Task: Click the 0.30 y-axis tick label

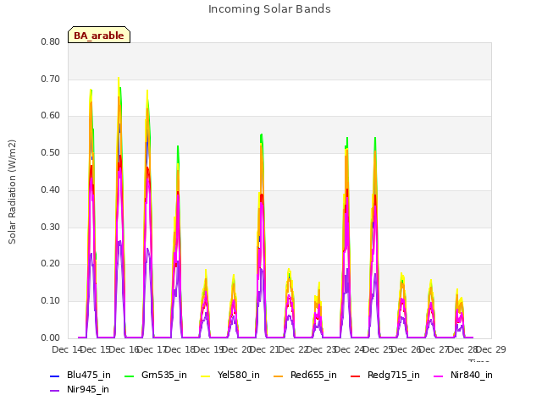Action: pyautogui.click(x=51, y=227)
